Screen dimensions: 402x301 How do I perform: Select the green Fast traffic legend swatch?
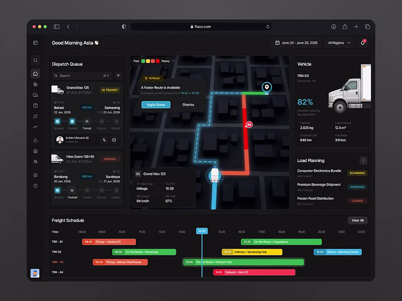[x=143, y=61]
